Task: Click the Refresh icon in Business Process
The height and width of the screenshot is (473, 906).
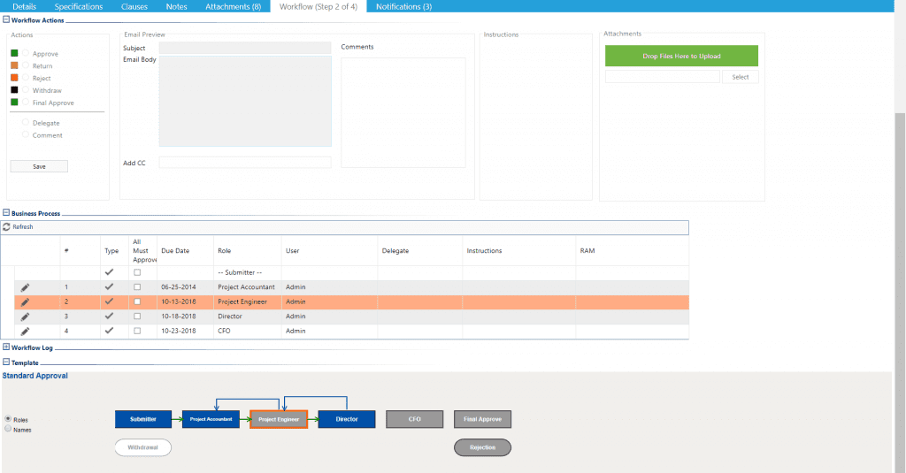Action: tap(6, 227)
